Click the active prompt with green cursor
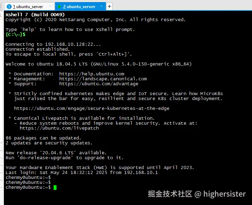 coord(31,187)
